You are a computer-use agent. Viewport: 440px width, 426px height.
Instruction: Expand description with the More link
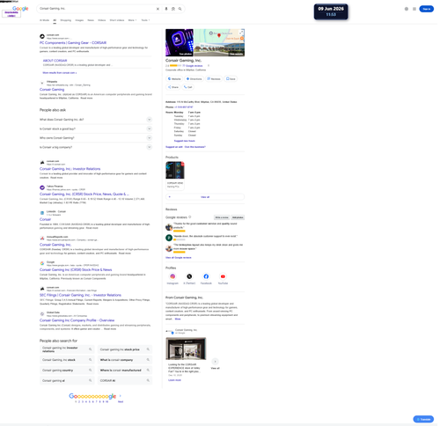point(178,319)
